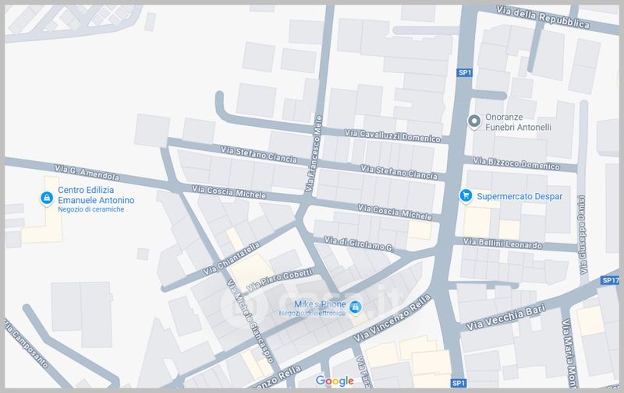Open the Centro Edilizia Emanuele Antonino shop icon
The height and width of the screenshot is (393, 624).
47,199
